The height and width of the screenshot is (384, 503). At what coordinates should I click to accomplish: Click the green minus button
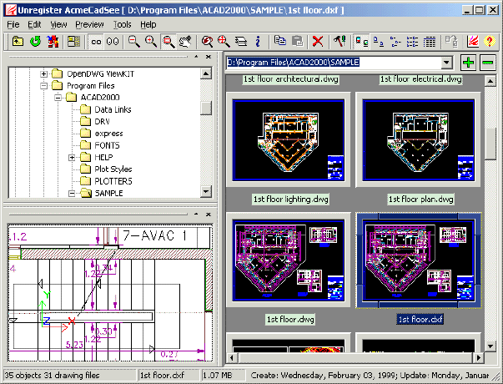click(488, 62)
